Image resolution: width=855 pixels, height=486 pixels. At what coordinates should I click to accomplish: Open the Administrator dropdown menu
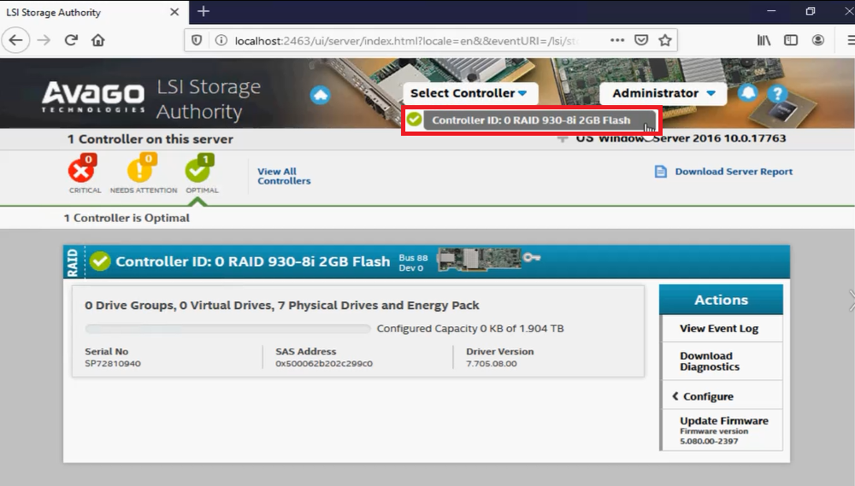coord(663,93)
